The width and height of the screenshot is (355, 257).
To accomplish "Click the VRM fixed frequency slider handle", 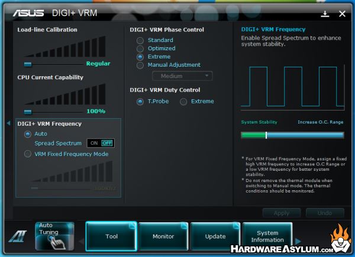I will [35, 188].
